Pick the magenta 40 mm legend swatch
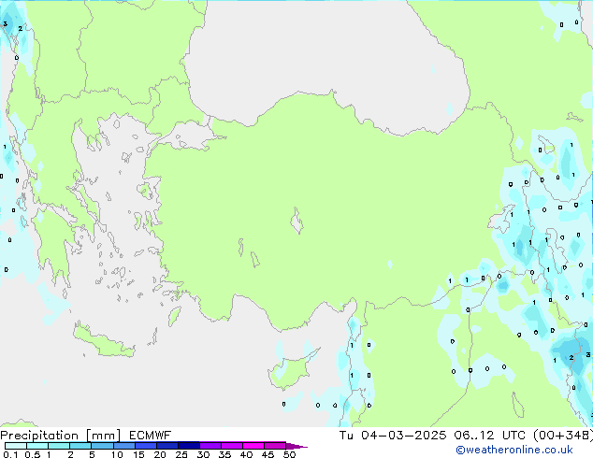The width and height of the screenshot is (593, 458). (x=253, y=446)
